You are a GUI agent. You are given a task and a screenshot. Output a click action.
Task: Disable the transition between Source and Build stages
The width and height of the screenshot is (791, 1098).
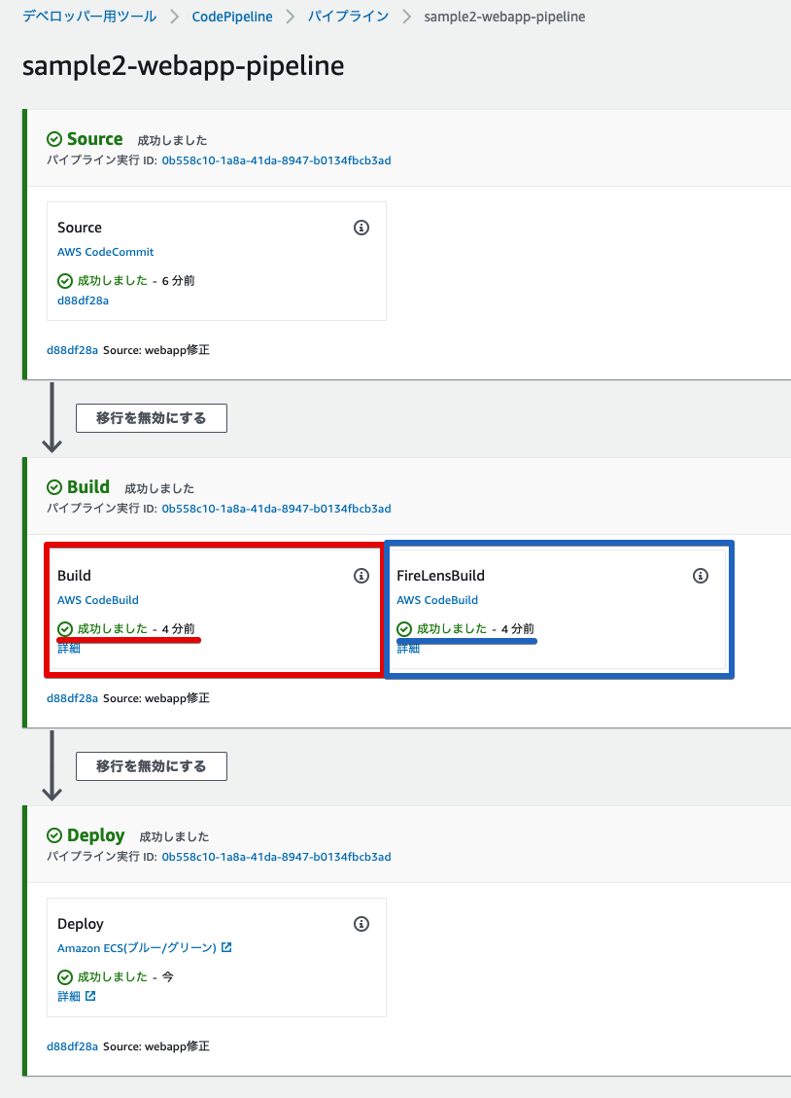click(151, 417)
